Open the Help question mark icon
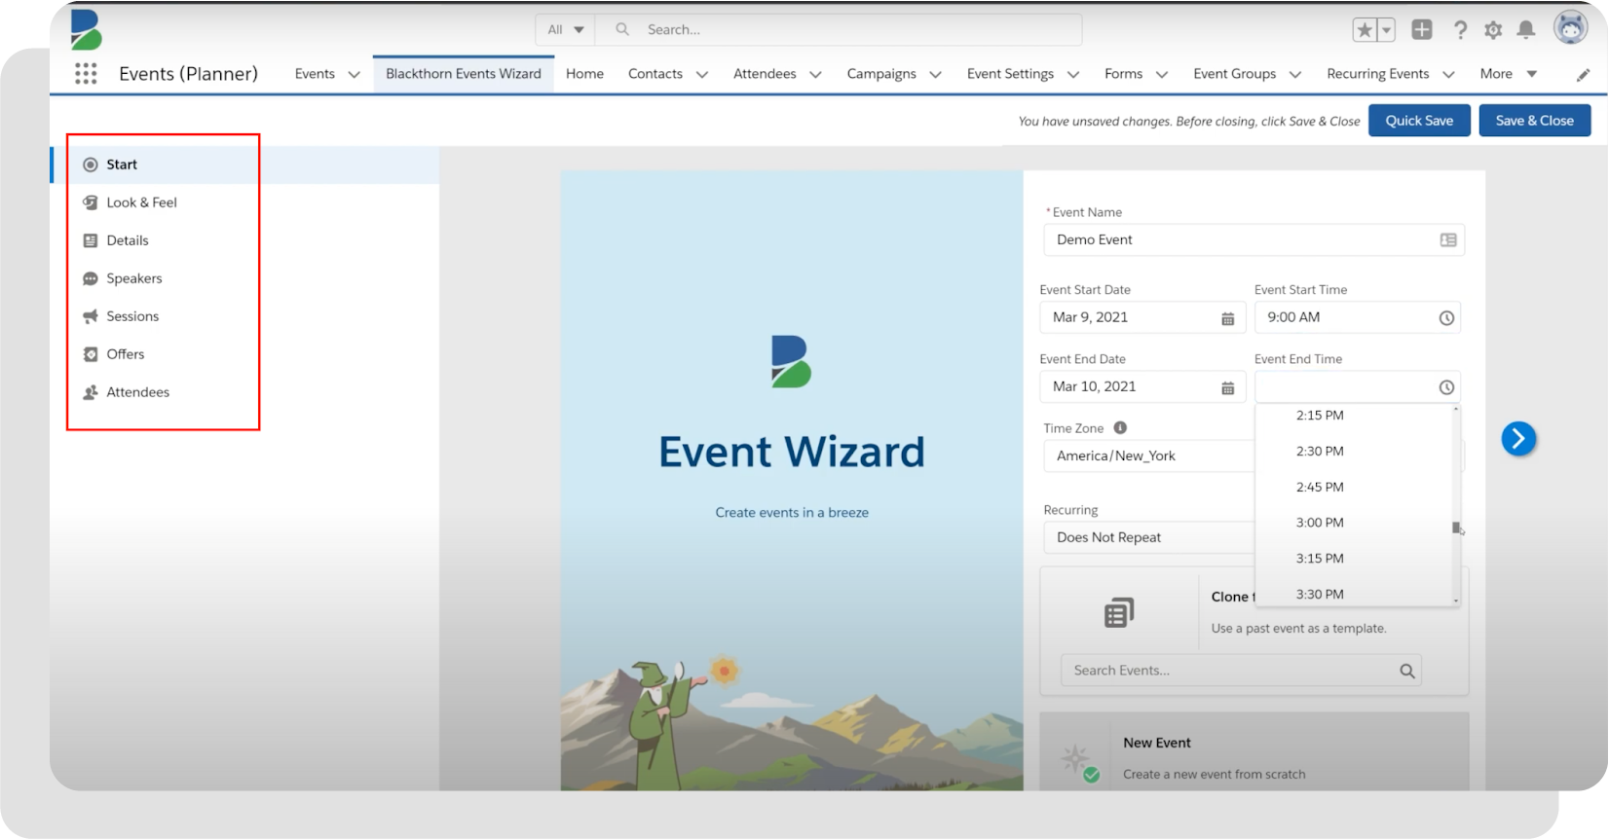The width and height of the screenshot is (1609, 839). click(1459, 30)
